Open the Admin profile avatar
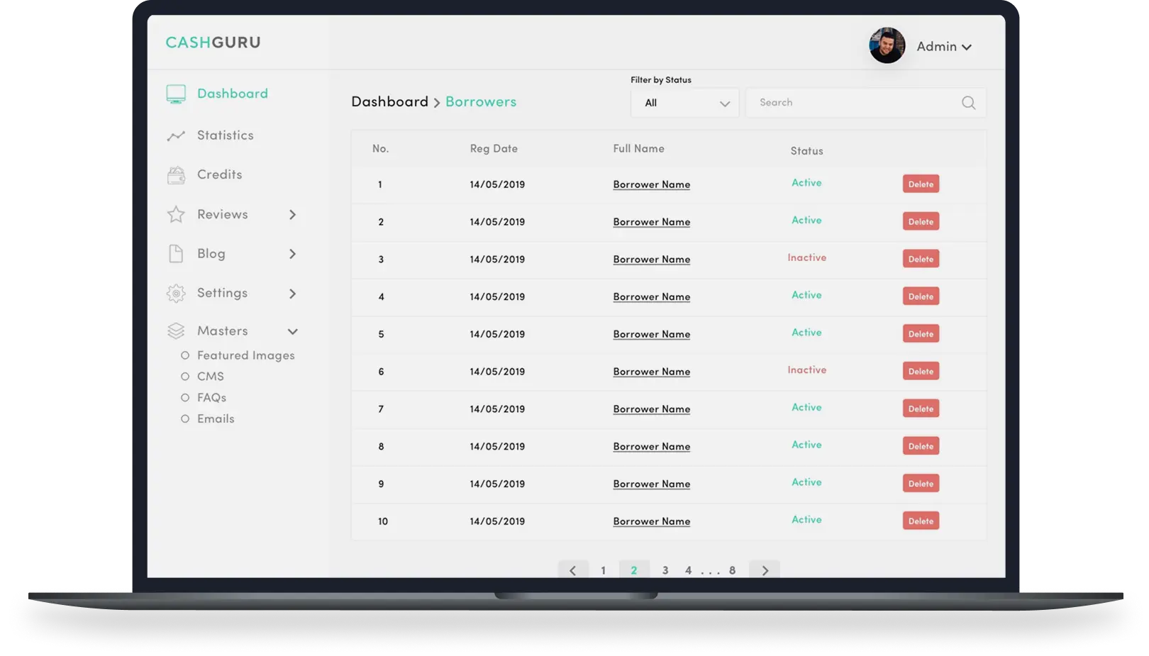Viewport: 1149px width, 656px height. [x=886, y=45]
